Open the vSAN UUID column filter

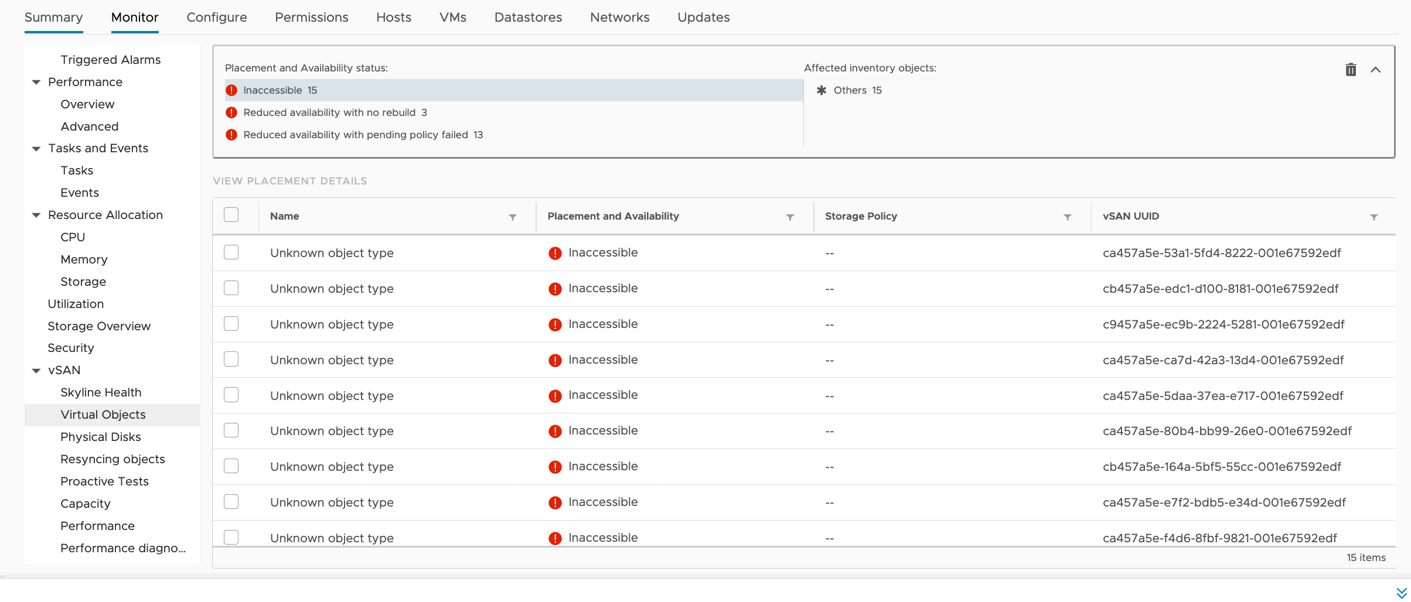pyautogui.click(x=1373, y=217)
